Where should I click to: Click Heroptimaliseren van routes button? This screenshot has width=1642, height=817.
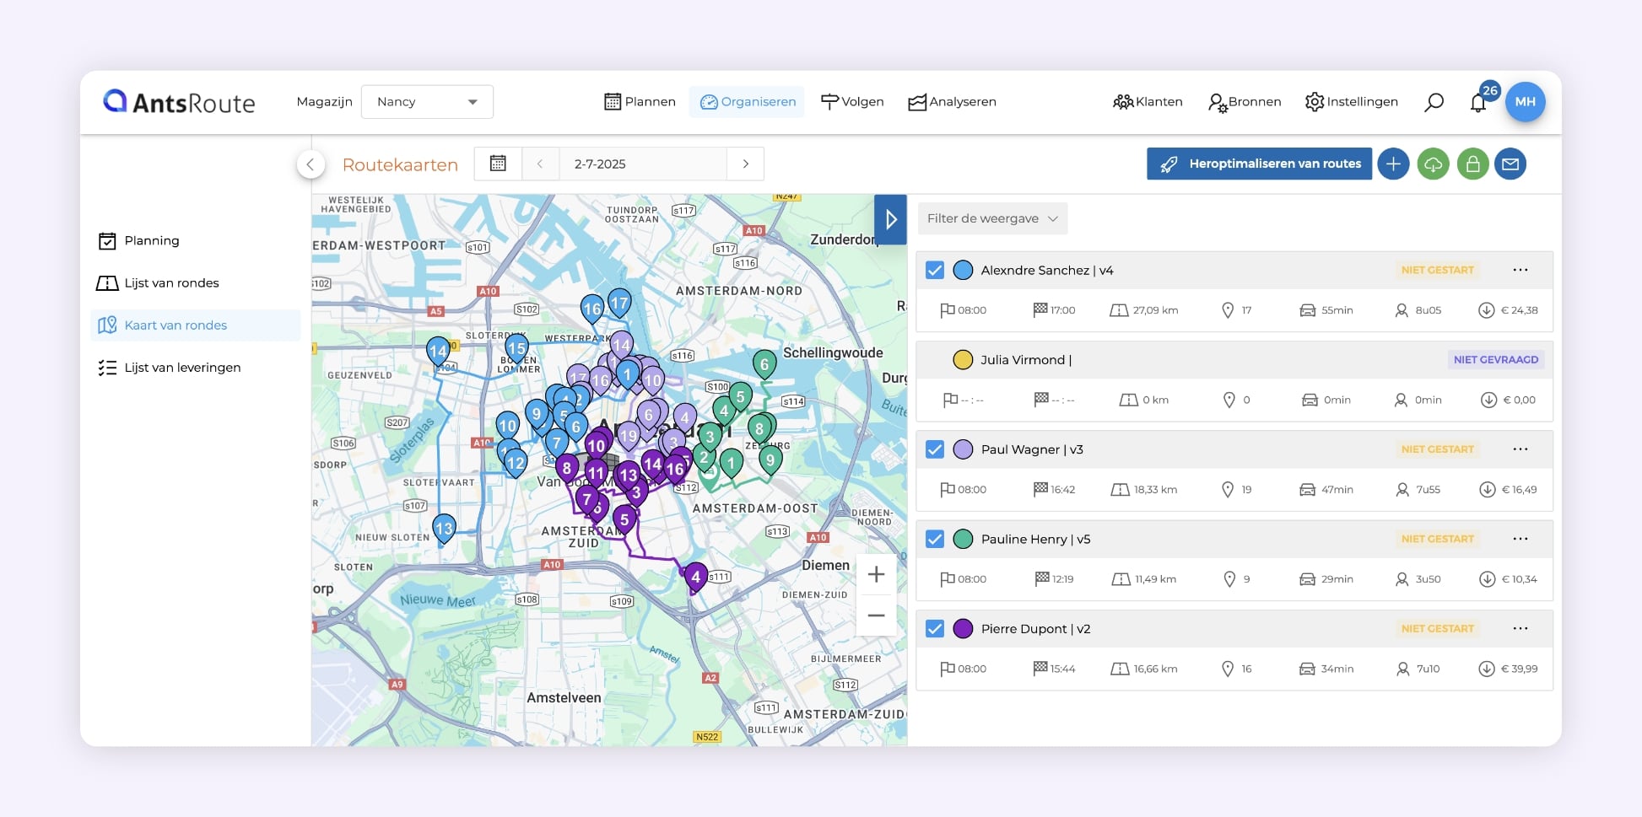pos(1259,164)
